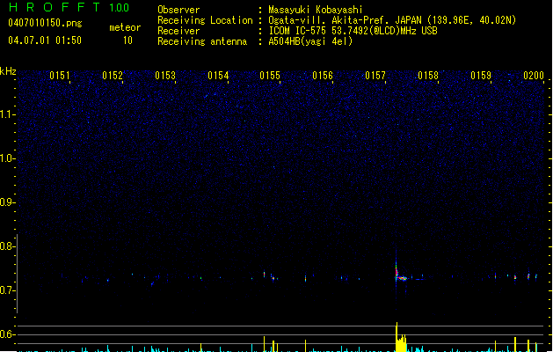Click the meteor count value 10
The image size is (553, 352).
127,40
